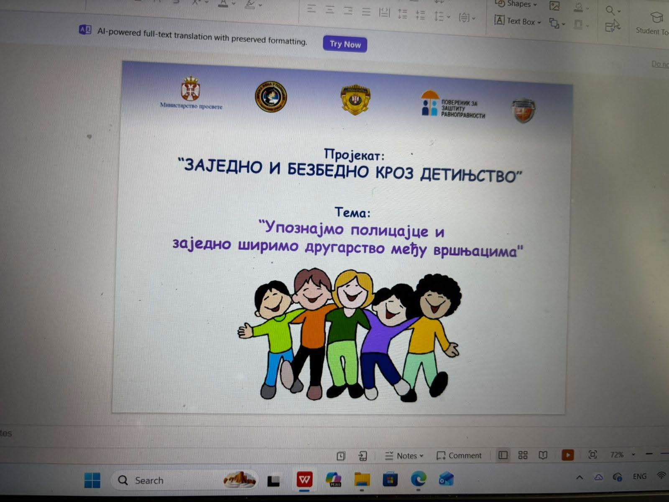Apply justify text alignment
Image resolution: width=669 pixels, height=502 pixels.
click(366, 12)
